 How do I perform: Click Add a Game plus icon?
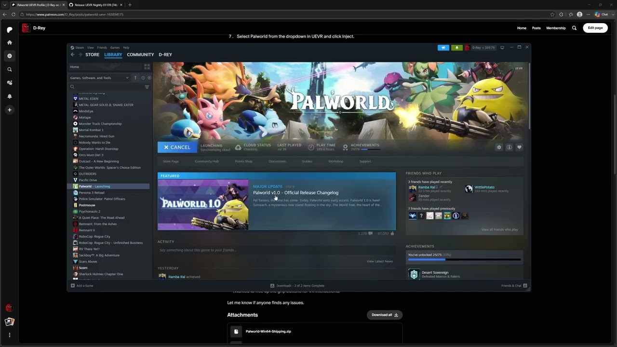tap(73, 285)
